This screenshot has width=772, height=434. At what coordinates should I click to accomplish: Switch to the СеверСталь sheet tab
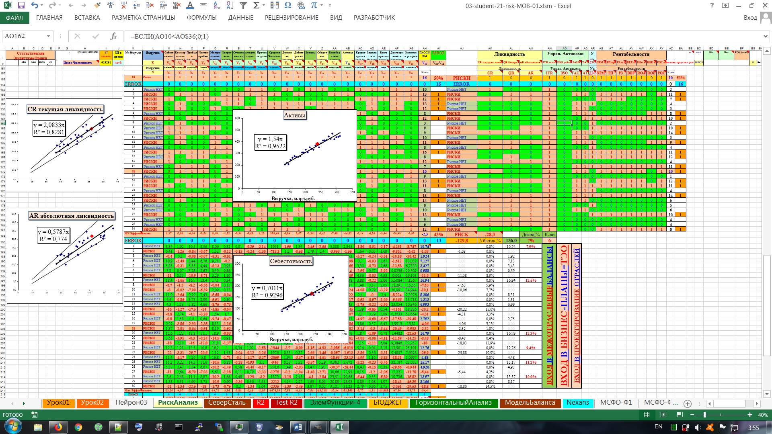tap(227, 403)
